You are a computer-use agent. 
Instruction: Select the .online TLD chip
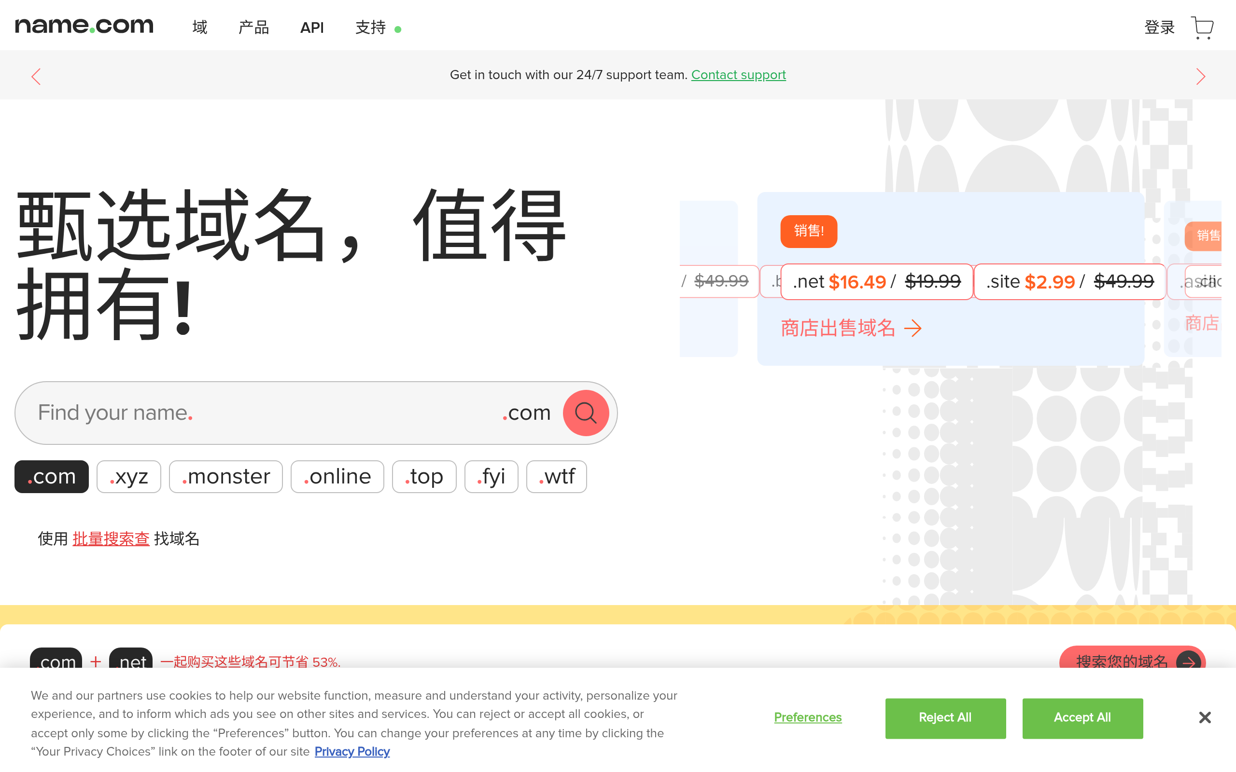click(337, 476)
